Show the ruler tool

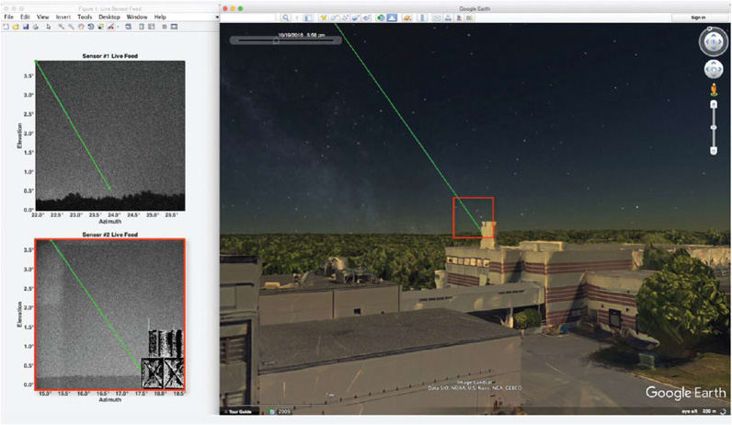422,17
